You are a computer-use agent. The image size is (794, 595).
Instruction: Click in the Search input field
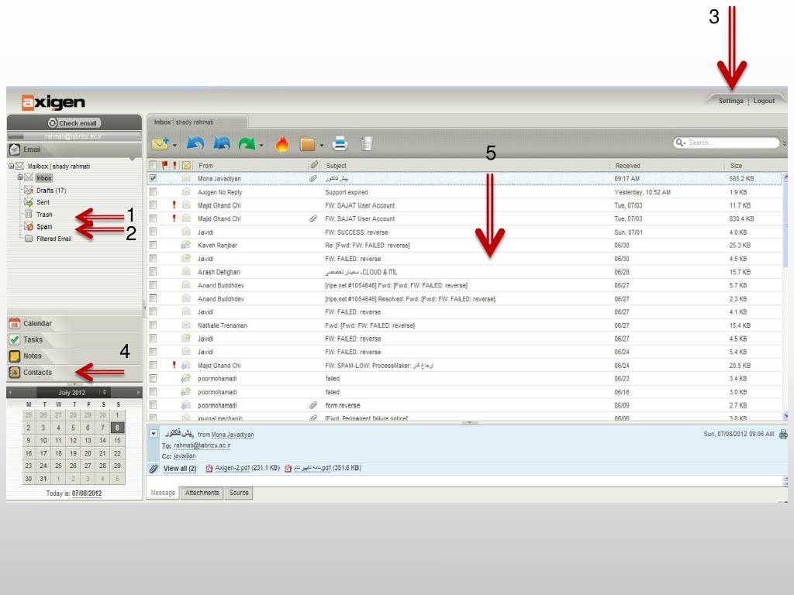732,143
